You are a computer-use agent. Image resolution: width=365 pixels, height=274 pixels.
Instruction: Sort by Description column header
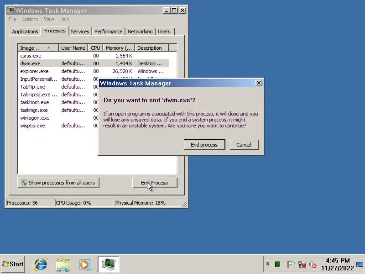click(151, 48)
